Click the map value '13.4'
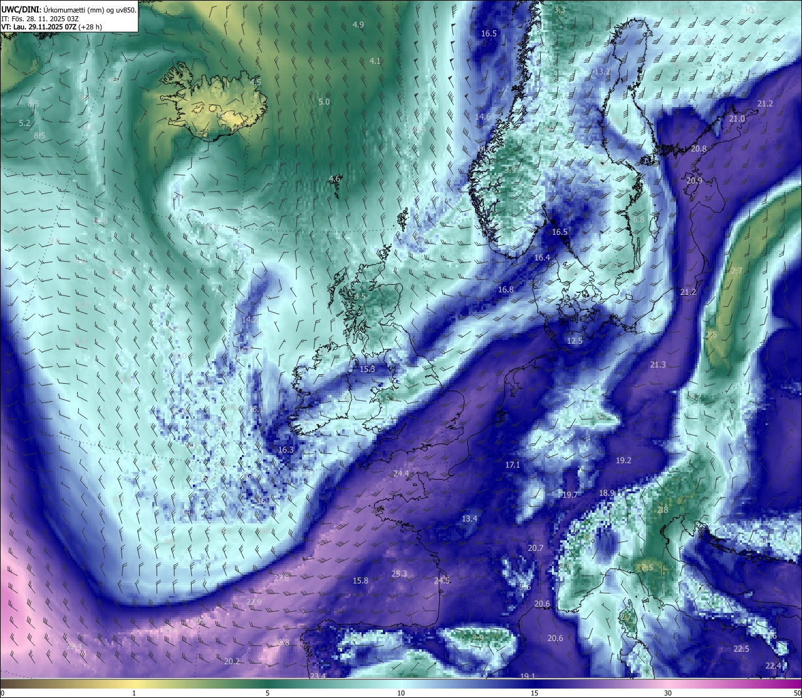The width and height of the screenshot is (802, 698). click(x=469, y=519)
